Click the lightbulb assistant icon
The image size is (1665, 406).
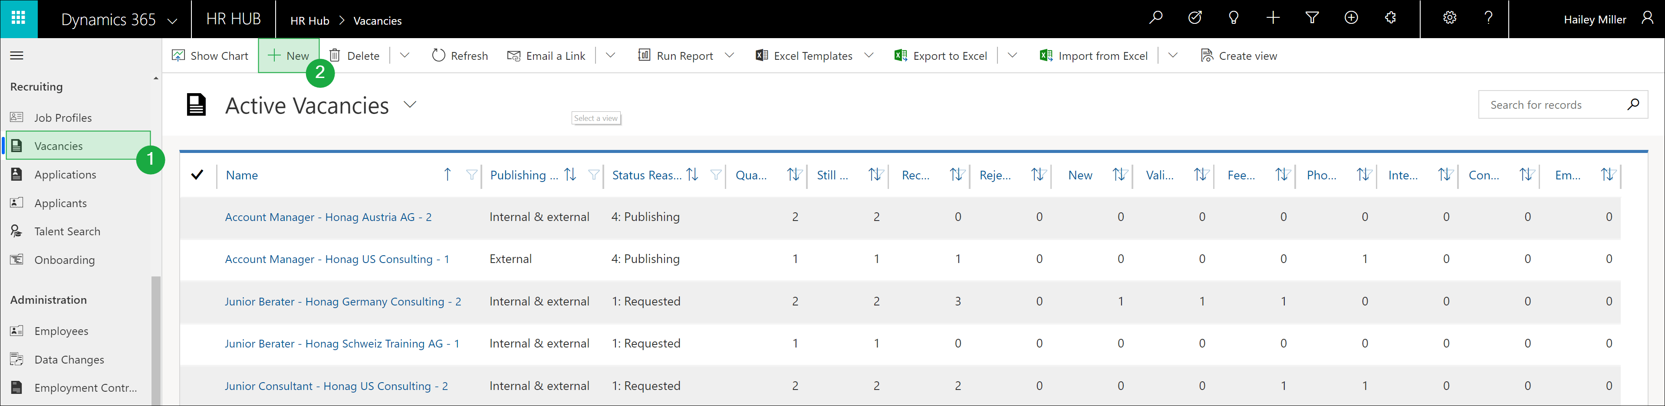(x=1234, y=18)
